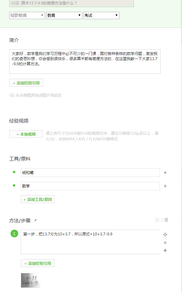This screenshot has height=293, width=182.
Task: Click 添加工具/原料 button
Action: pyautogui.click(x=38, y=199)
